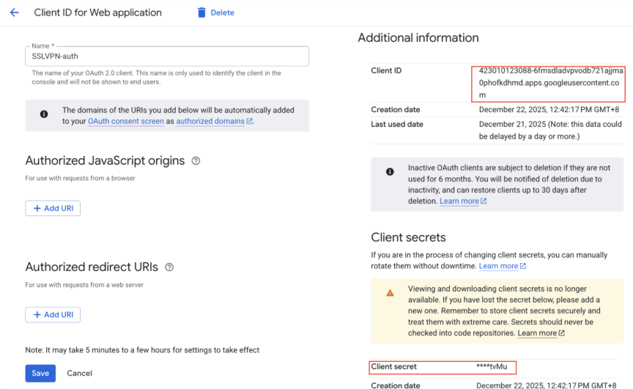Click the Client ID label
The width and height of the screenshot is (633, 389).
tap(386, 70)
